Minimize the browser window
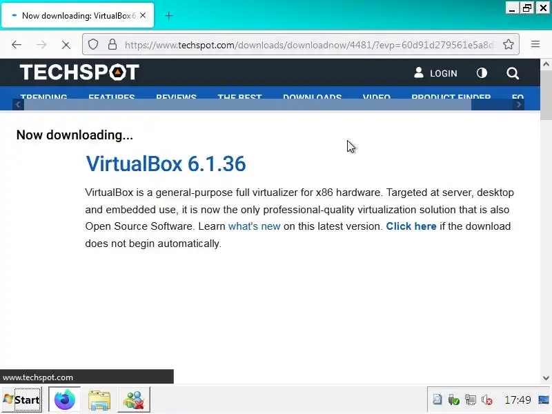 click(x=512, y=8)
